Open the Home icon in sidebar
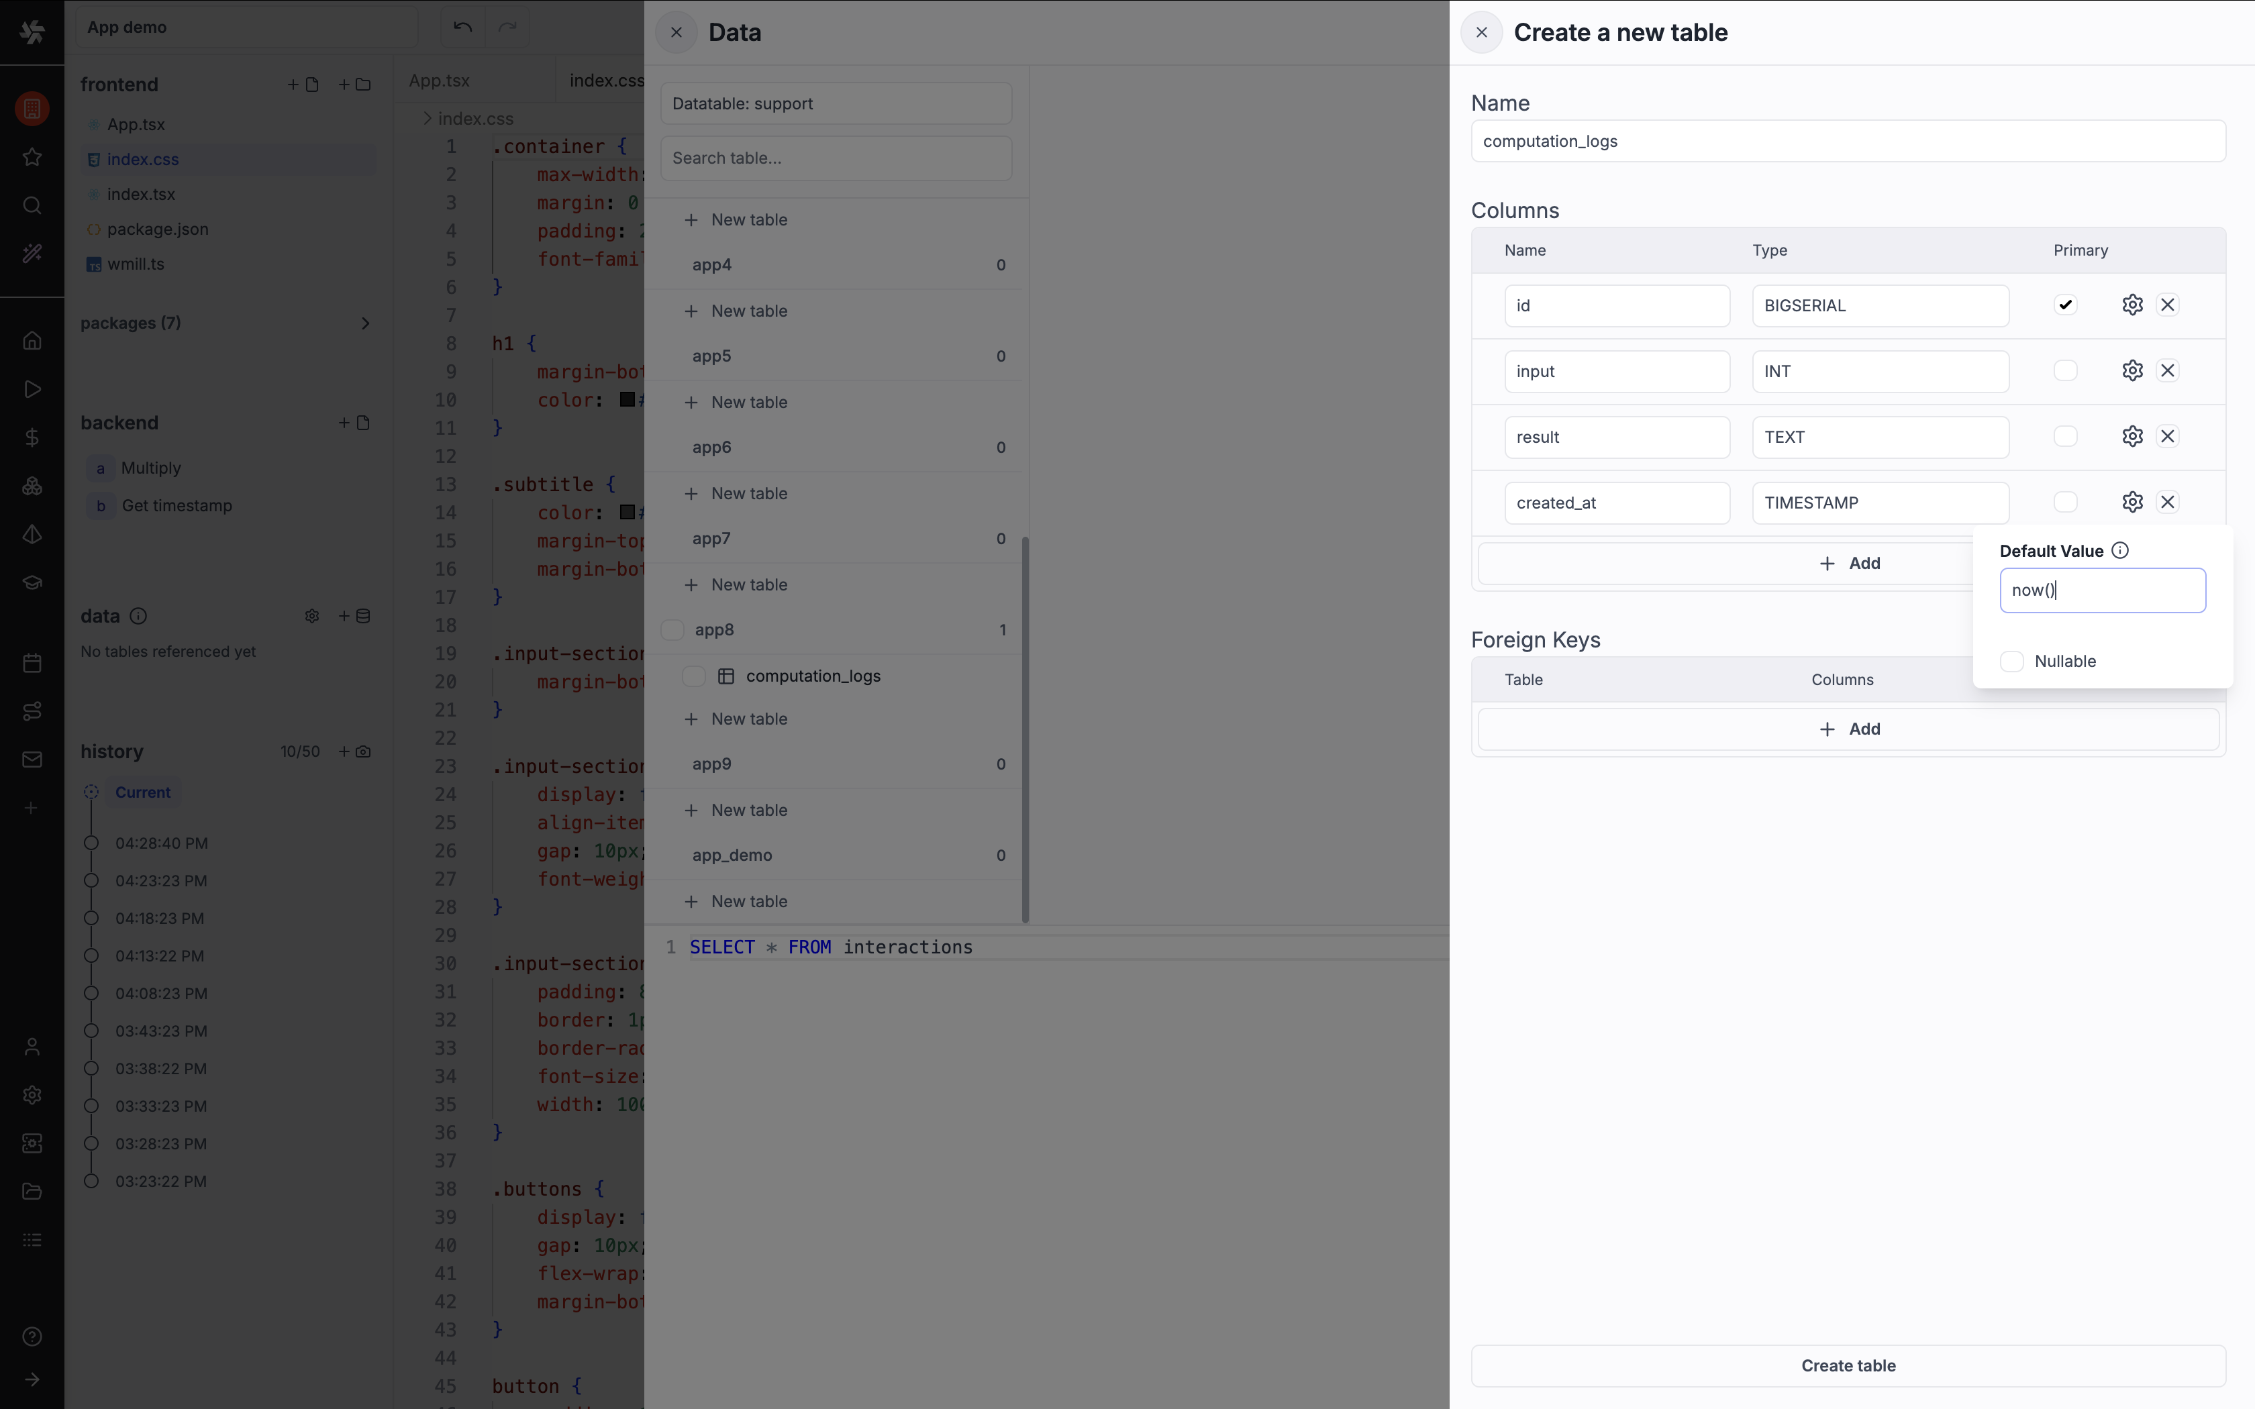The image size is (2255, 1409). [x=32, y=340]
